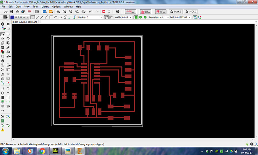The width and height of the screenshot is (258, 155).
Task: Select the Rotate tool
Action: point(8,38)
